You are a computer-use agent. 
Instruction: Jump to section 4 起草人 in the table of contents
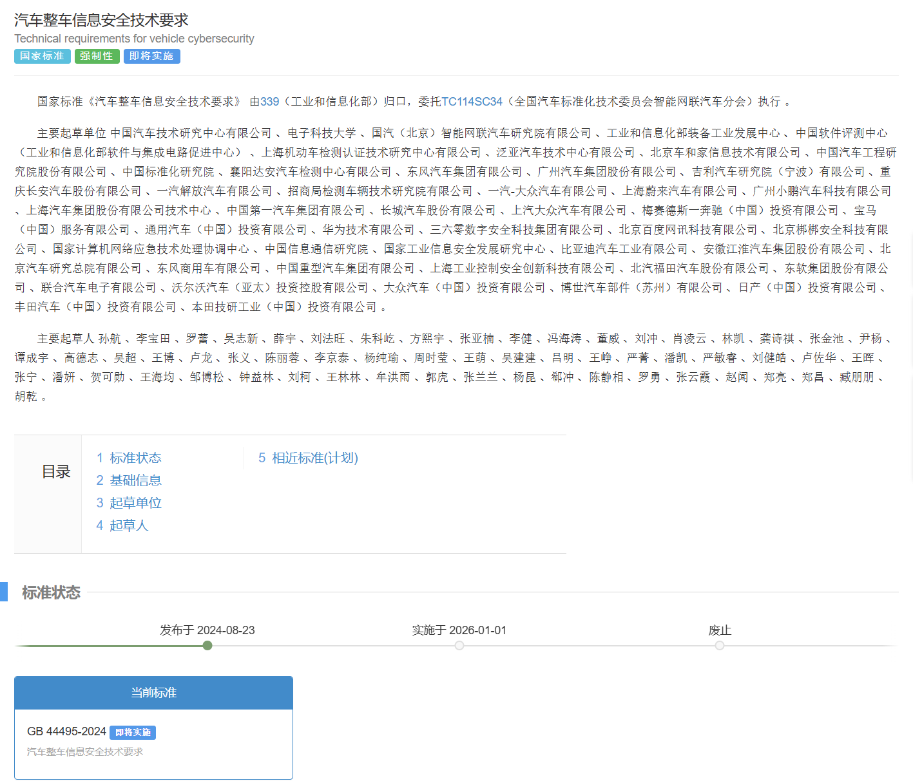[x=122, y=525]
